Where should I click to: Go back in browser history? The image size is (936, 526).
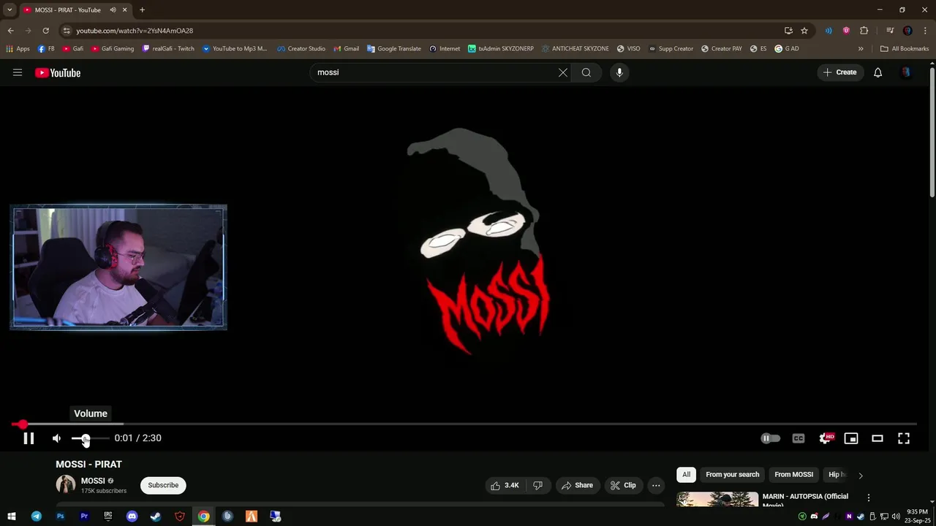pyautogui.click(x=10, y=31)
